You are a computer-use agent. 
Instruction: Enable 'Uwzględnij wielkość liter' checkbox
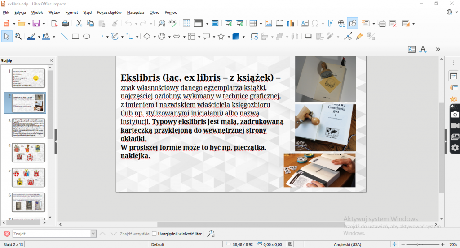pyautogui.click(x=154, y=234)
